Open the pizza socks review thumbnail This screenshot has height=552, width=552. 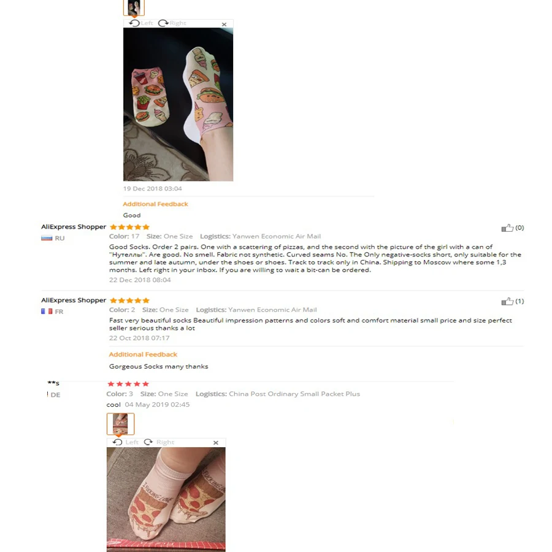(x=120, y=424)
